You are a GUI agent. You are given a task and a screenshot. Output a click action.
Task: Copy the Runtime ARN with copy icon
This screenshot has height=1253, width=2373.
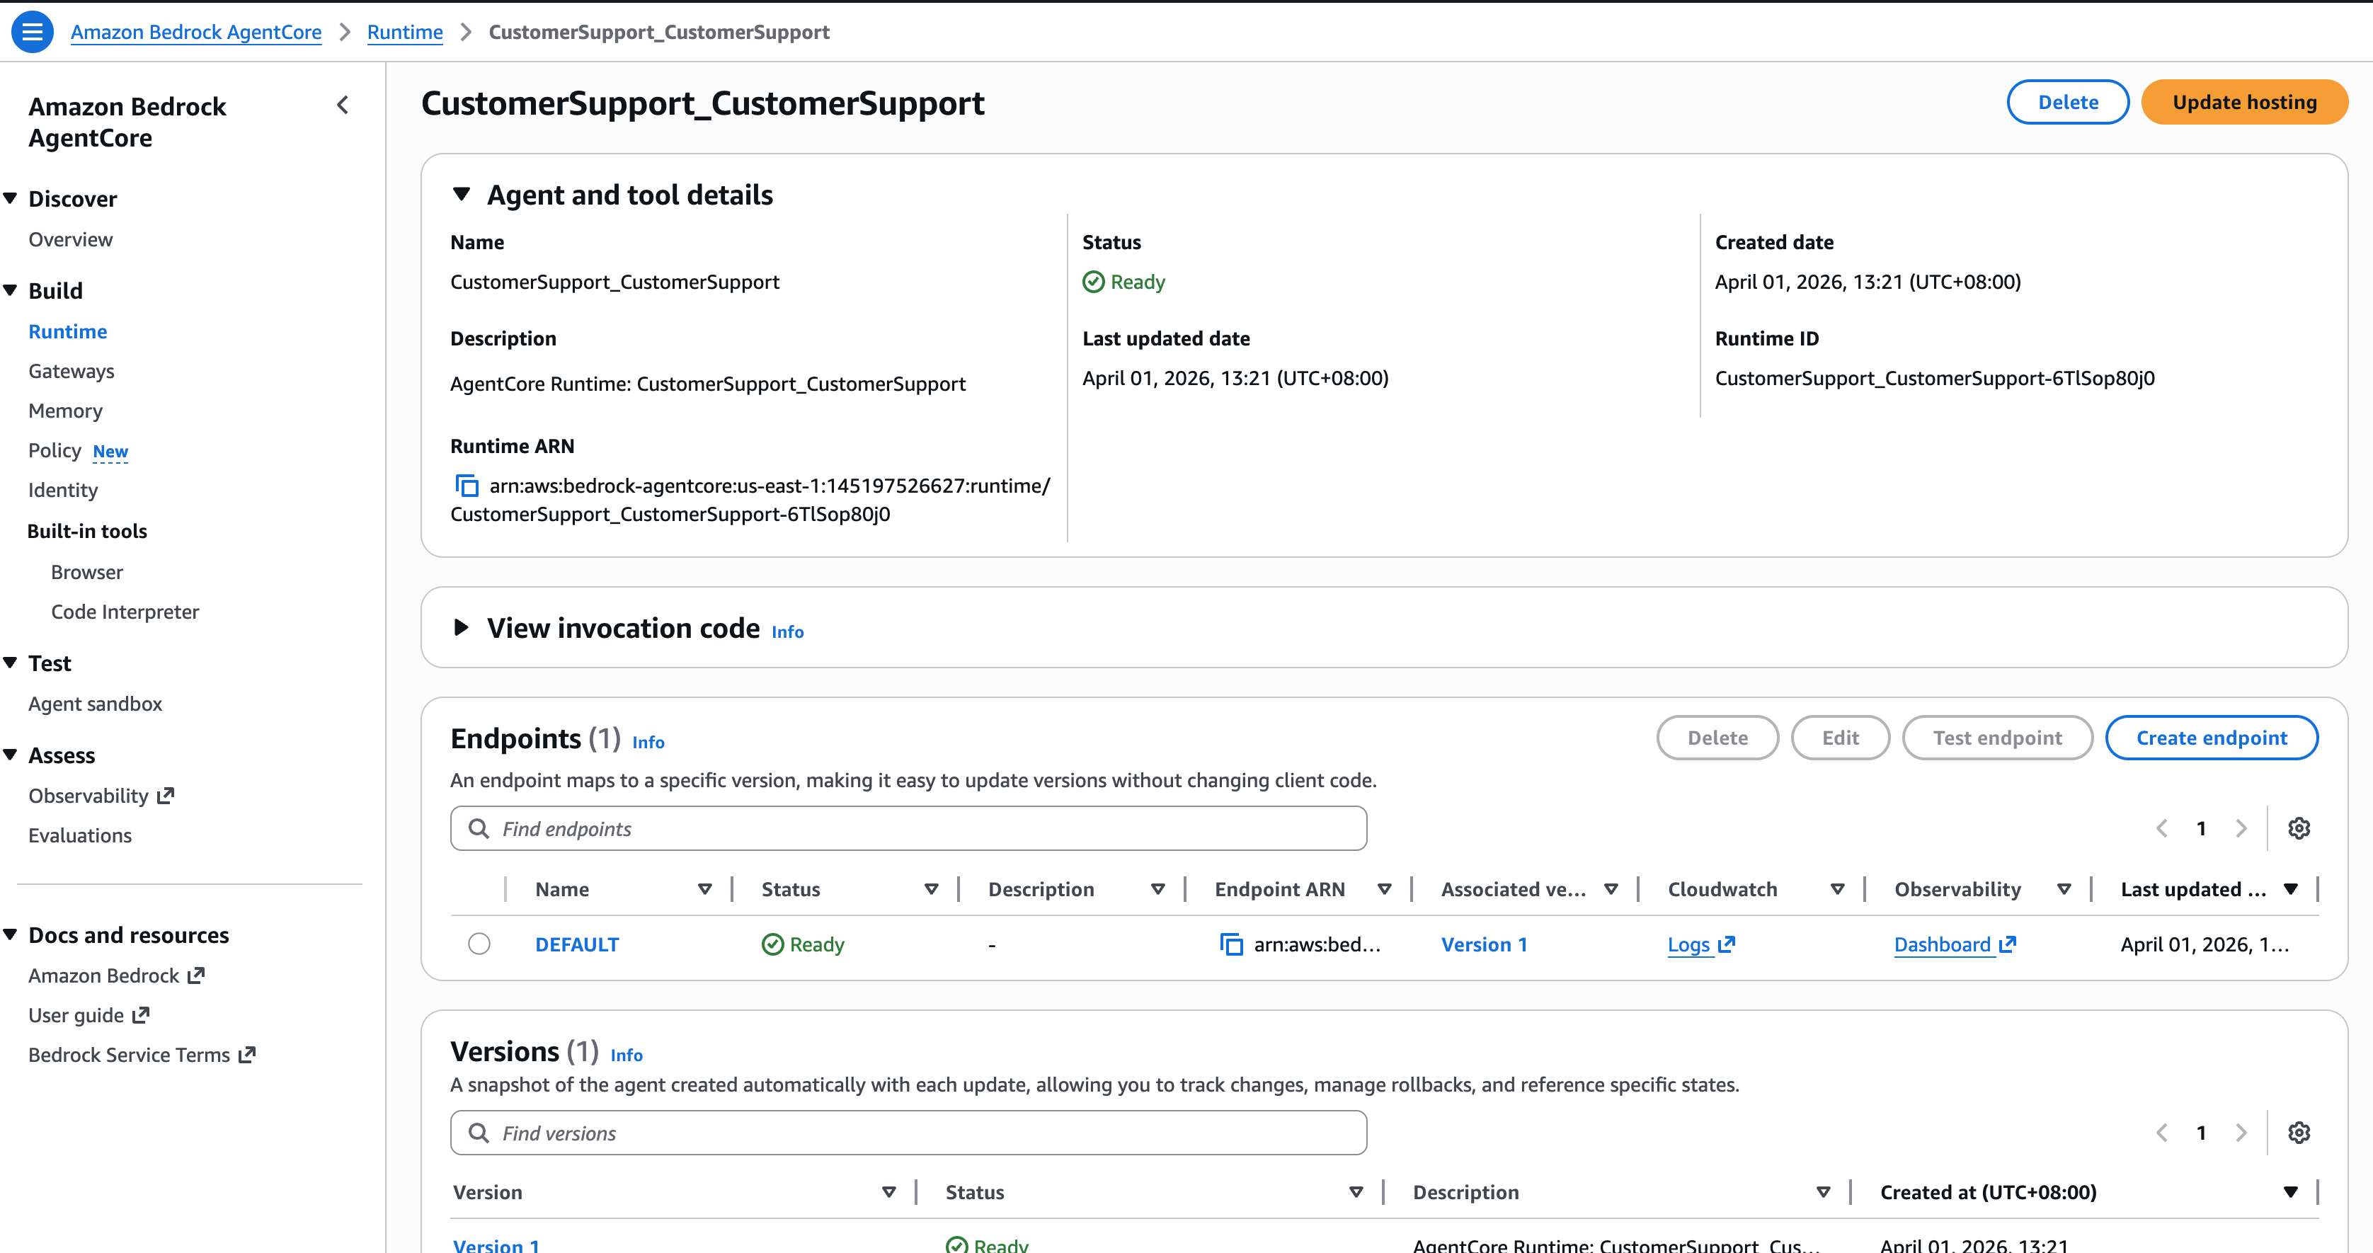(467, 486)
